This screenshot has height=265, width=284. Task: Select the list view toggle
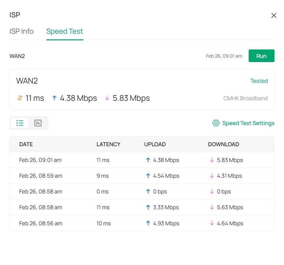pos(20,123)
